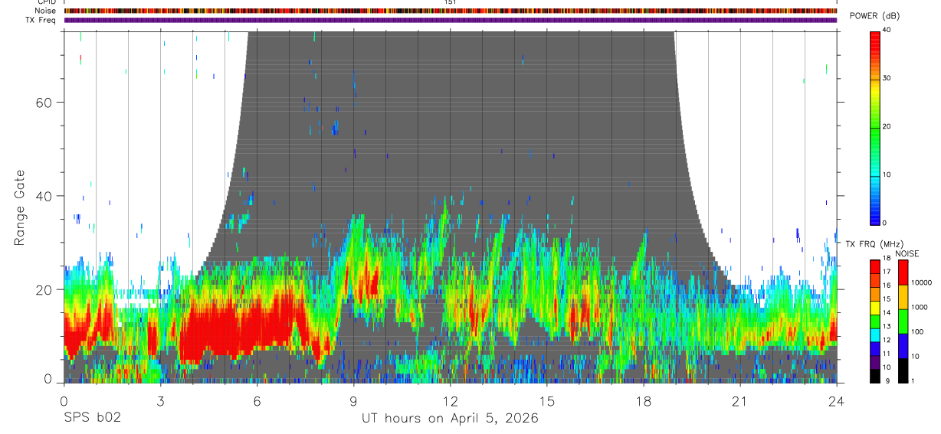The image size is (941, 434).
Task: Click the "40" tick on the power scale
Action: click(887, 31)
